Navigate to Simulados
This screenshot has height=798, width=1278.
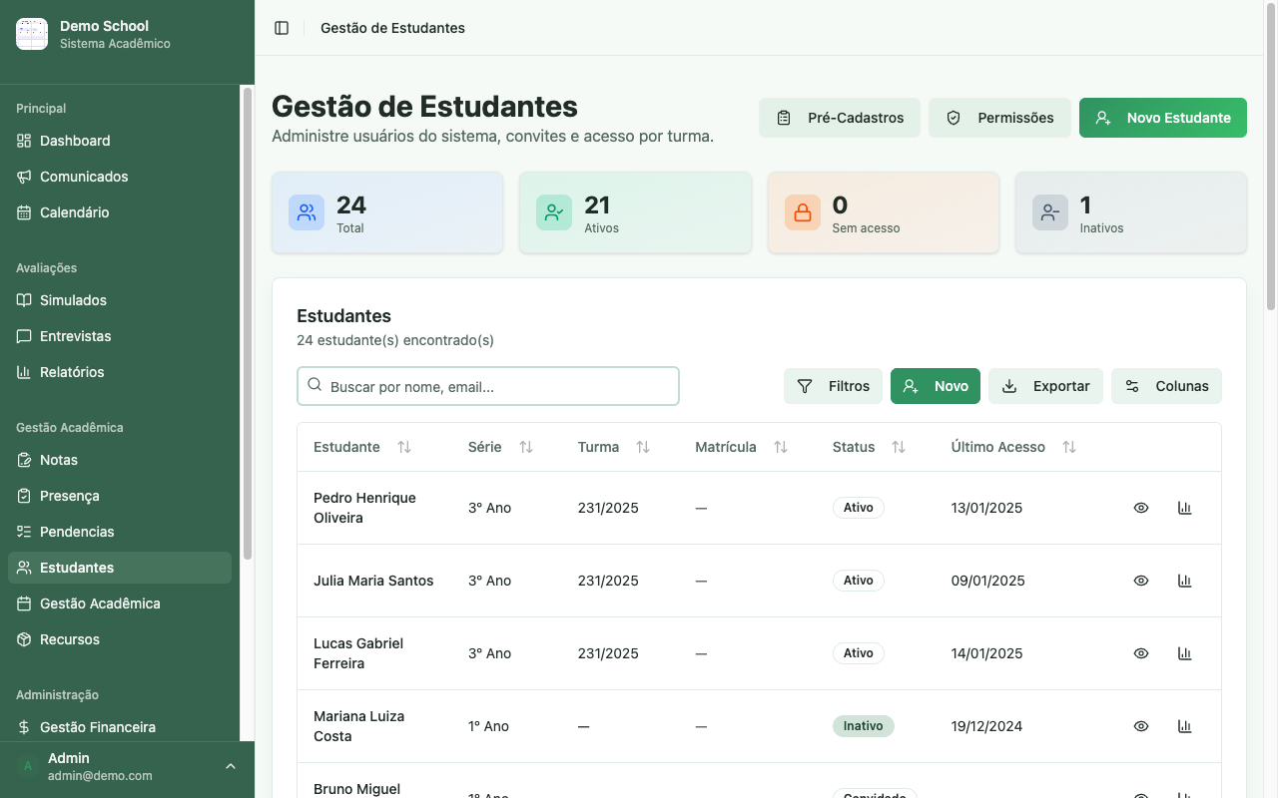[120, 300]
